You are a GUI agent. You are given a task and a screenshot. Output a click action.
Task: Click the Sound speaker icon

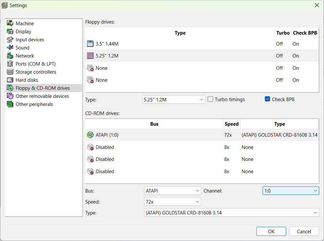pyautogui.click(x=10, y=48)
